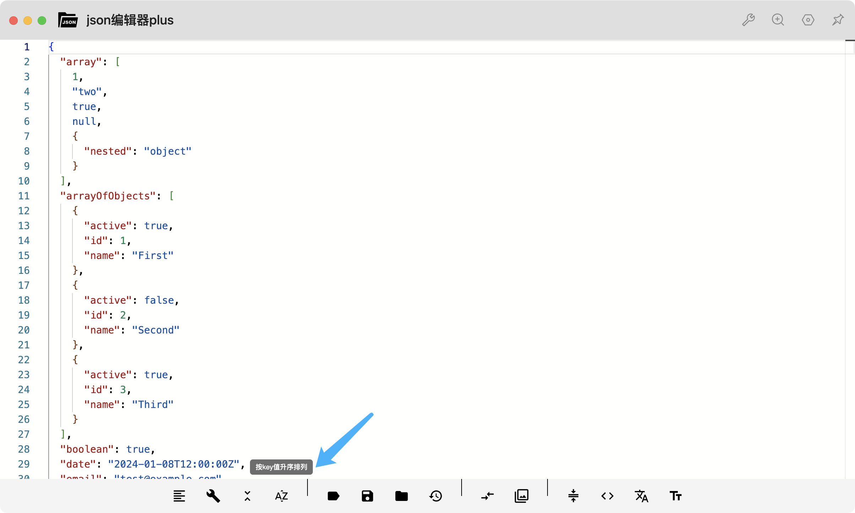This screenshot has height=513, width=855.
Task: Click the wrench repair icon in bottom toolbar
Action: tap(213, 496)
